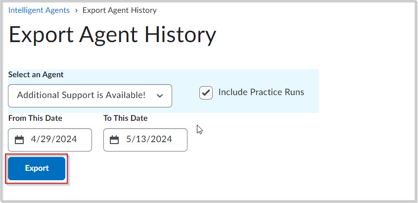Click the From This Date label
Viewport: 418px width, 203px height.
[x=35, y=118]
